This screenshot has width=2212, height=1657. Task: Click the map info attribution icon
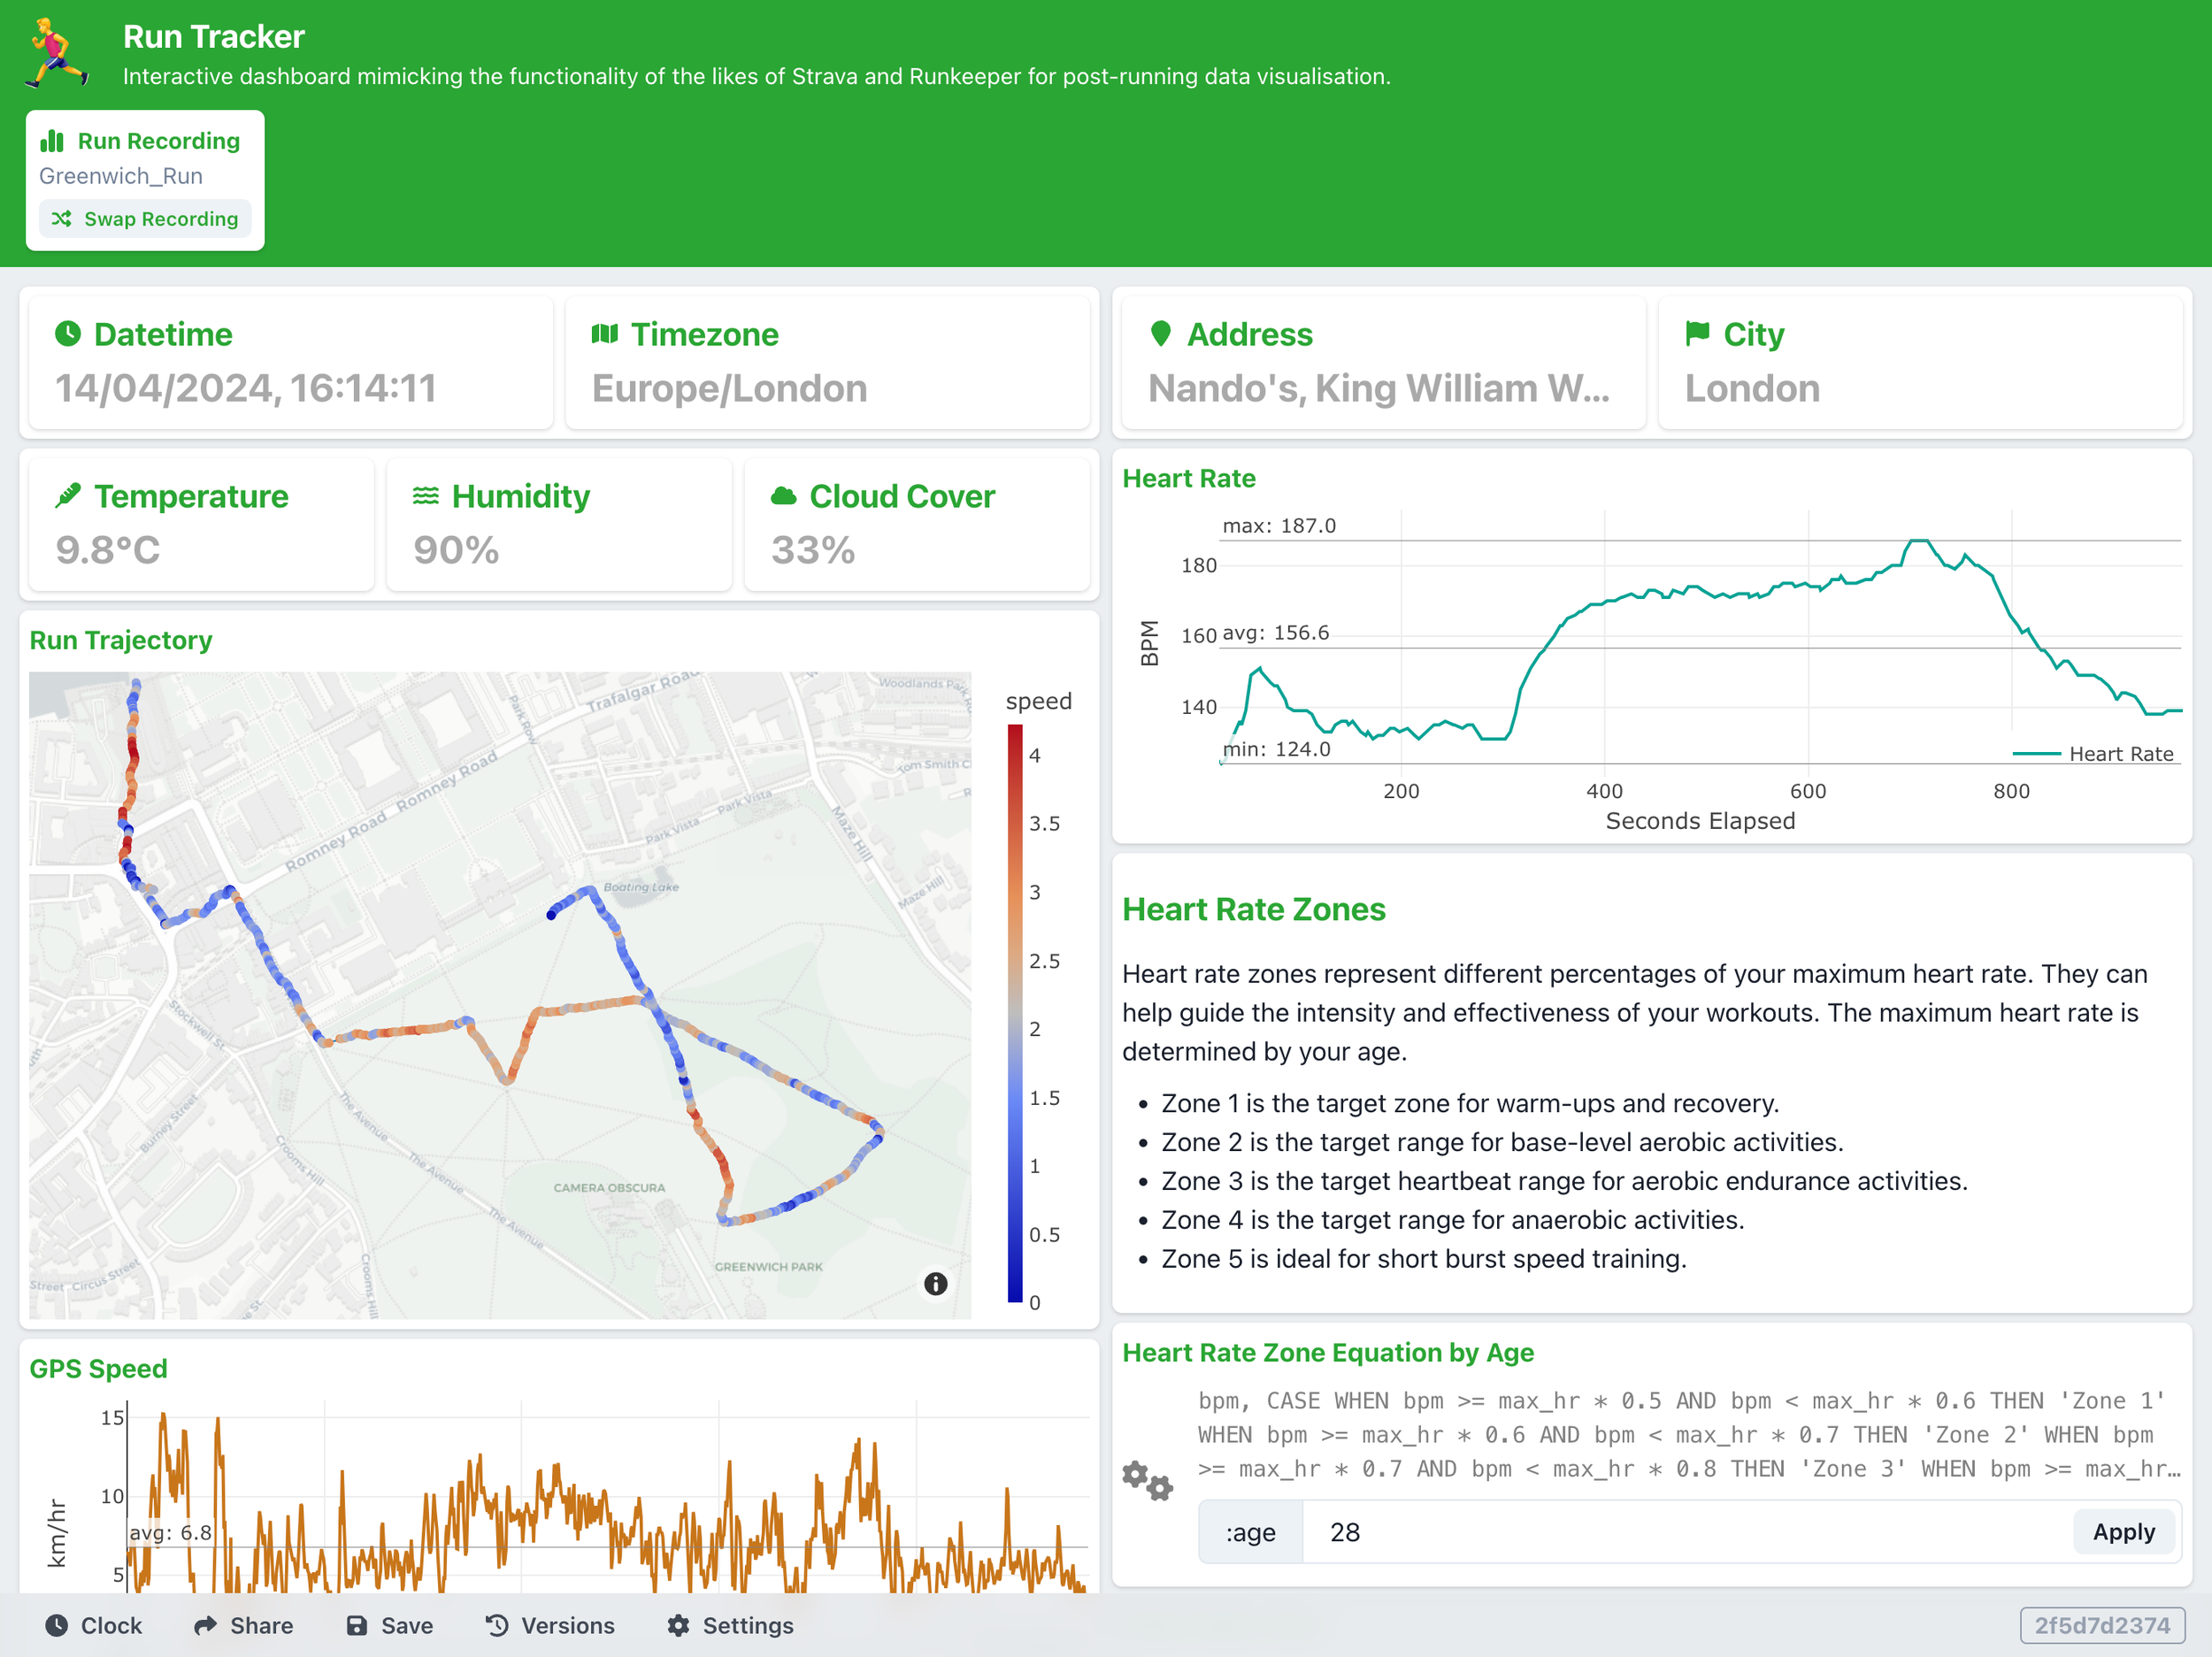click(x=935, y=1284)
